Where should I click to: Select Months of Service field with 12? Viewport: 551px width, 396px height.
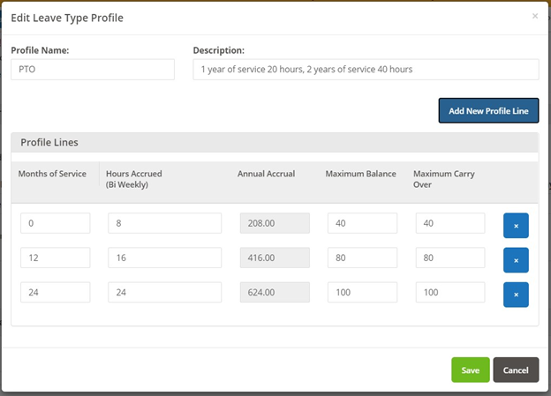(55, 258)
